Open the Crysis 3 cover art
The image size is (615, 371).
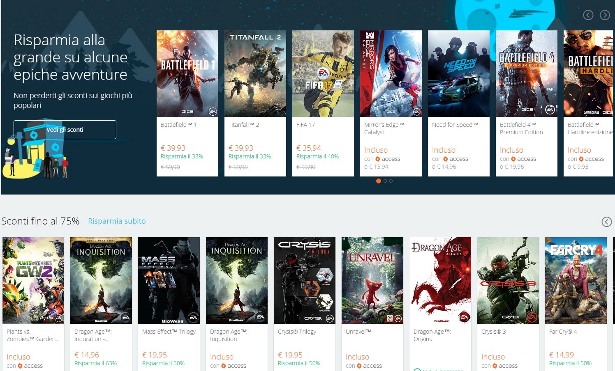508,280
